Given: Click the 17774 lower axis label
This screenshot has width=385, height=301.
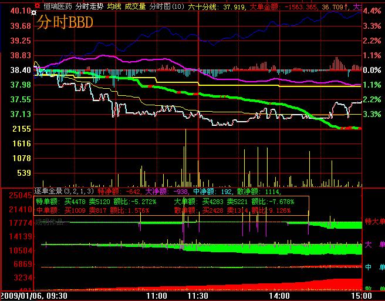Looking at the screenshot, I should [21, 223].
